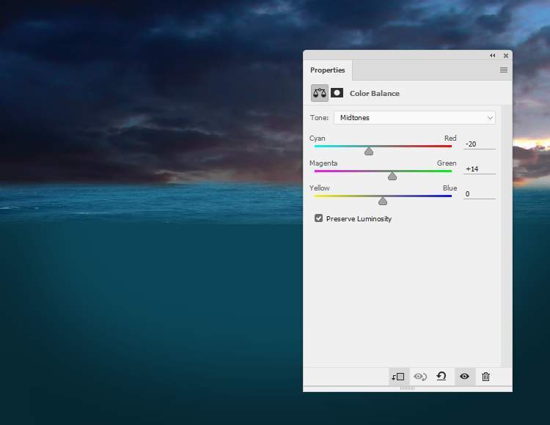This screenshot has height=425, width=550.
Task: Click the Magenta/Green value field showing +14
Action: 479,169
